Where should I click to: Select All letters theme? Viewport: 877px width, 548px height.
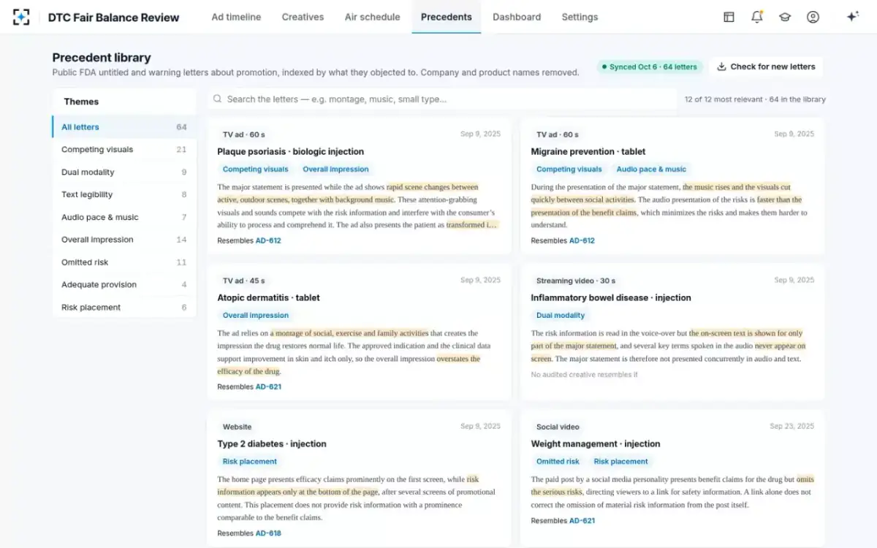(124, 127)
